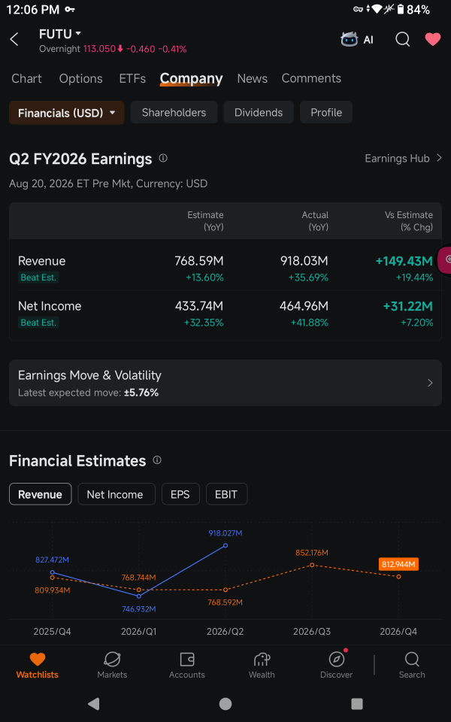The height and width of the screenshot is (722, 451).
Task: Switch to the Chart tab
Action: pos(27,78)
